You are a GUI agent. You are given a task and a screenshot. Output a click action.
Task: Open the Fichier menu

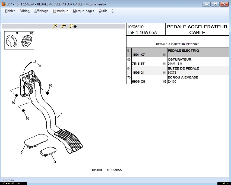(10, 11)
